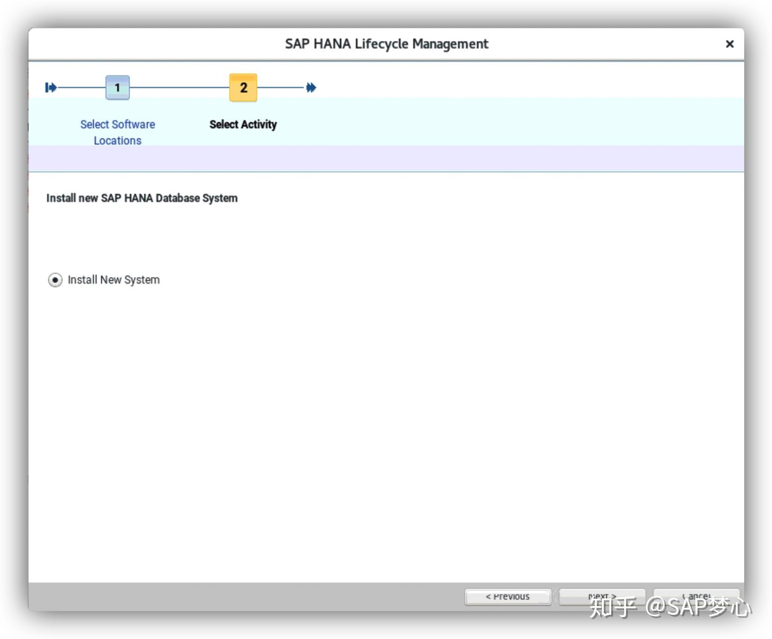
Task: Open the Select Software Locations step label
Action: click(x=118, y=132)
